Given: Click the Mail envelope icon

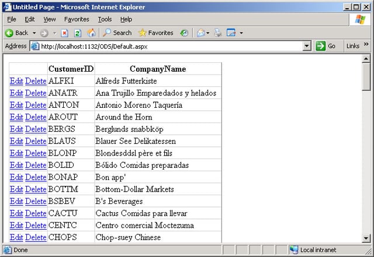Looking at the screenshot, I should [201, 33].
